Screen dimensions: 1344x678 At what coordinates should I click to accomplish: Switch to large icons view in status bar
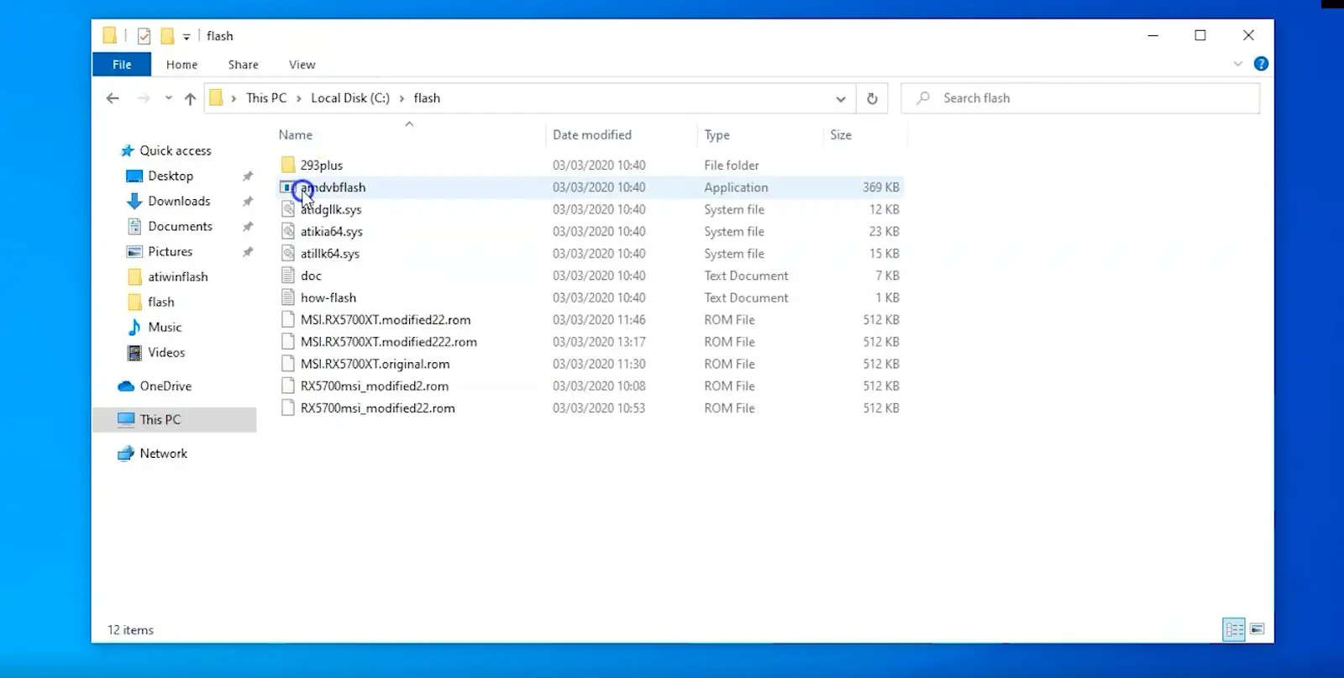click(1257, 629)
